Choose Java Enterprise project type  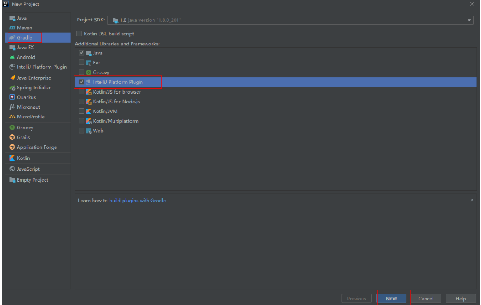tap(34, 78)
